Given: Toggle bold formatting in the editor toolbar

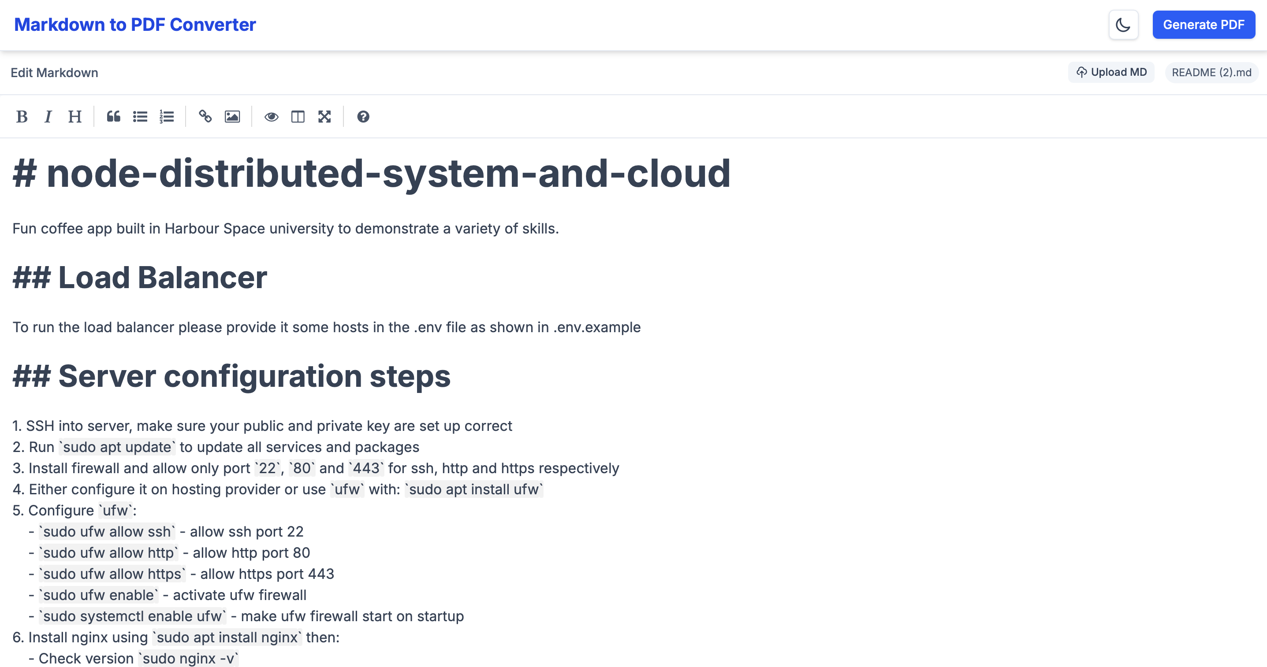Looking at the screenshot, I should tap(22, 116).
